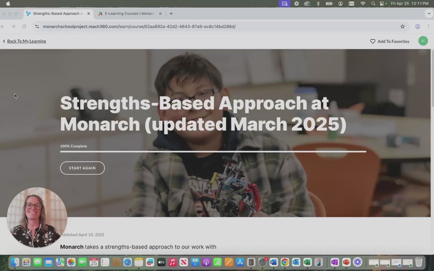434x271 pixels.
Task: Close the Strengths-Based Approach tab
Action: [89, 14]
